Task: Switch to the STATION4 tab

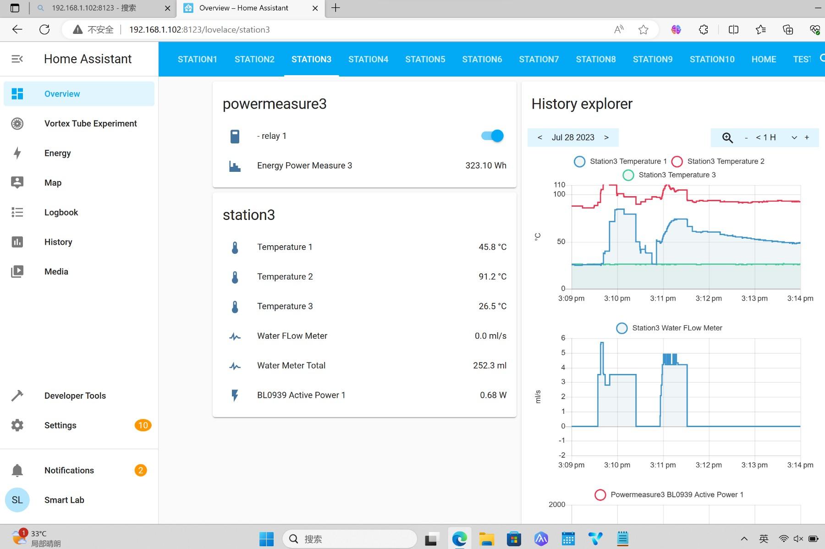Action: click(x=368, y=59)
